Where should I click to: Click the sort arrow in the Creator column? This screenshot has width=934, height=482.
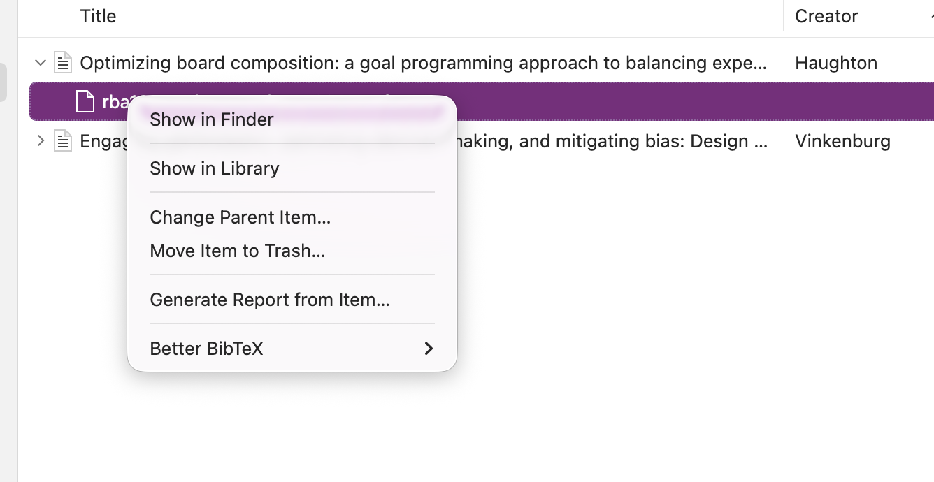pos(931,16)
